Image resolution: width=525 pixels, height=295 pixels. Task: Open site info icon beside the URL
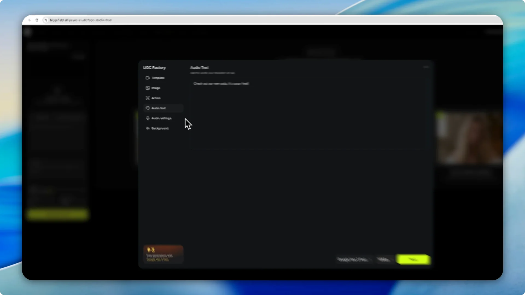(46, 20)
